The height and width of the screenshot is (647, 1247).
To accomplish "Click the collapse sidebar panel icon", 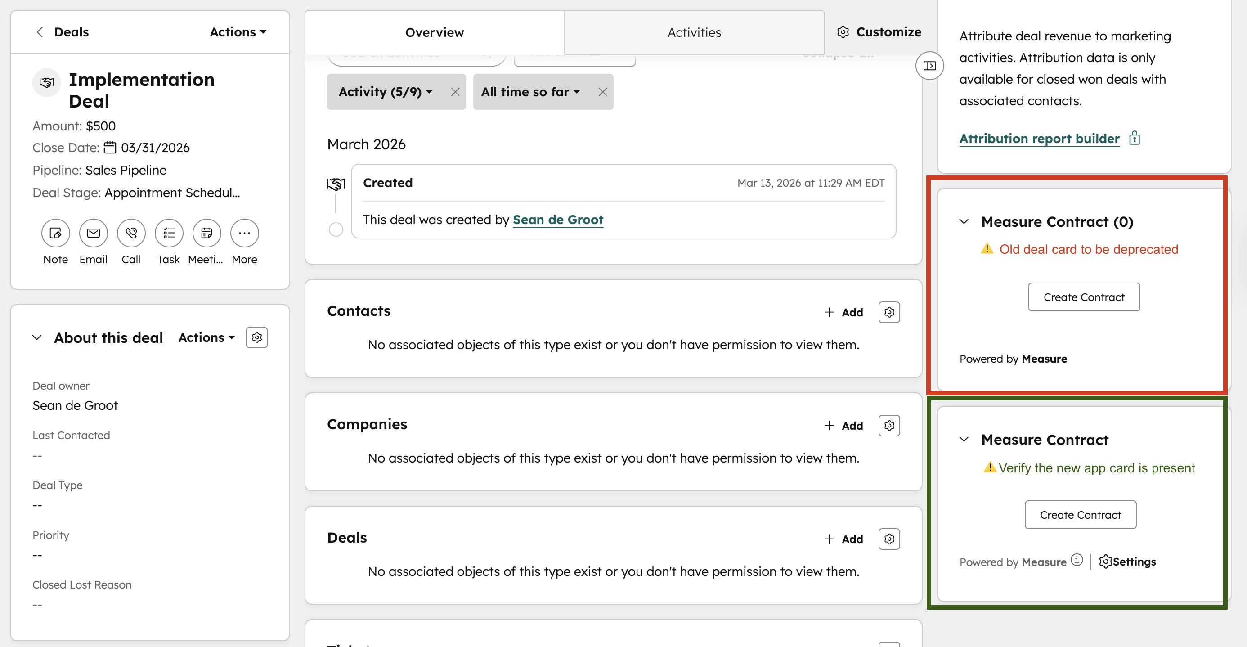I will click(929, 65).
